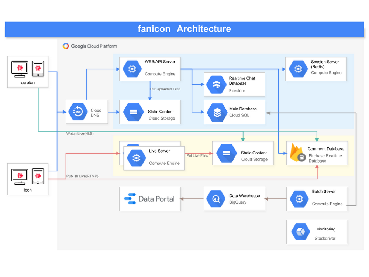The width and height of the screenshot is (369, 277).
Task: Select "Static Content" text next to Cloud DNS
Action: click(161, 112)
